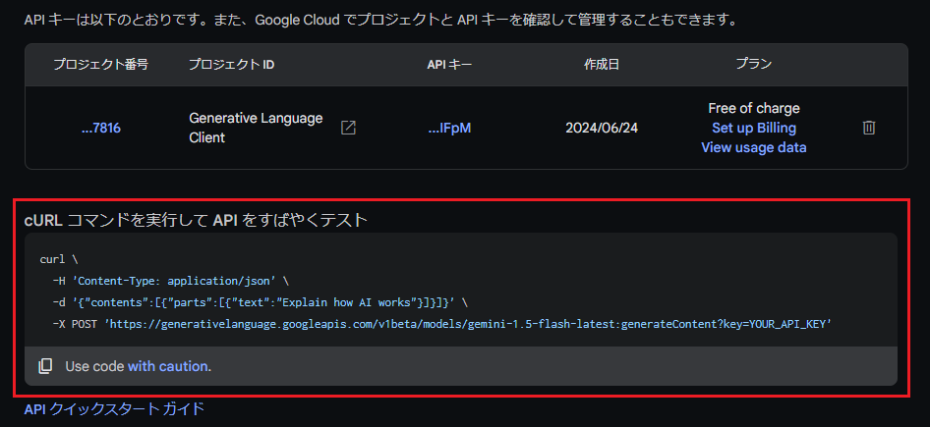Image resolution: width=930 pixels, height=427 pixels.
Task: Click the cURL コマンドを実行して heading
Action: [x=196, y=220]
